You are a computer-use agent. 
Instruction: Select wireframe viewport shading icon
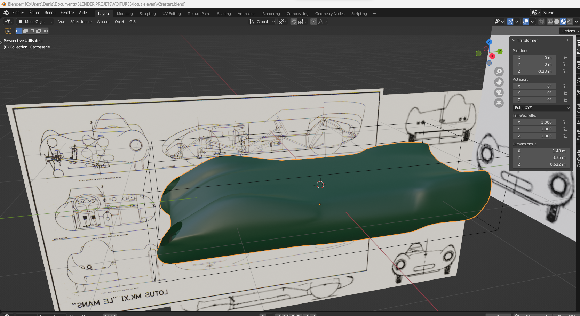point(550,22)
